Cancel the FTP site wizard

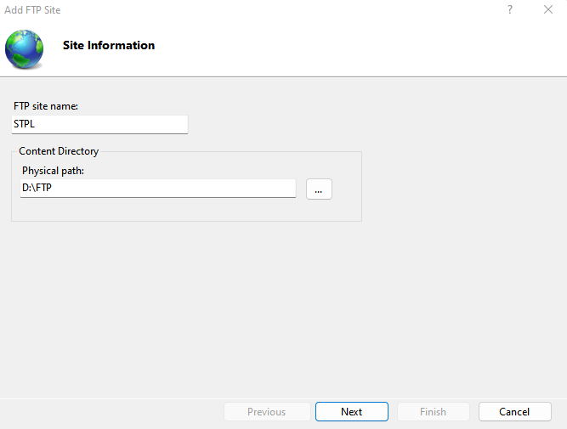tap(514, 412)
